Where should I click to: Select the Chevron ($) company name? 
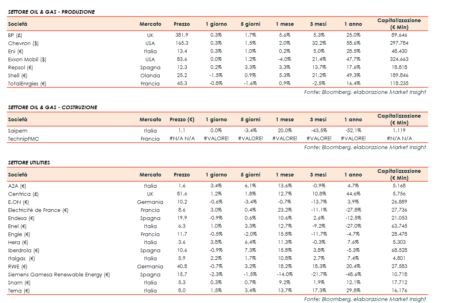point(23,44)
